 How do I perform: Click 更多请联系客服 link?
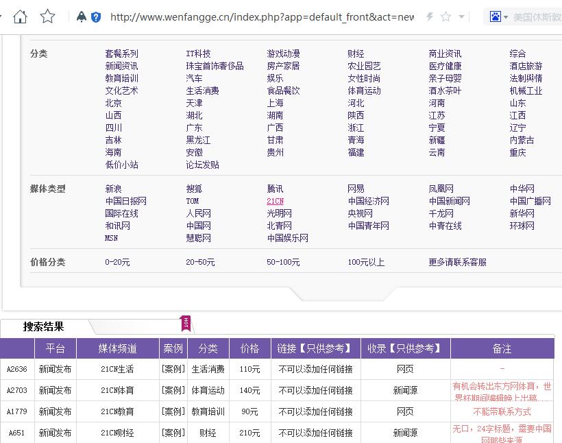(x=457, y=262)
